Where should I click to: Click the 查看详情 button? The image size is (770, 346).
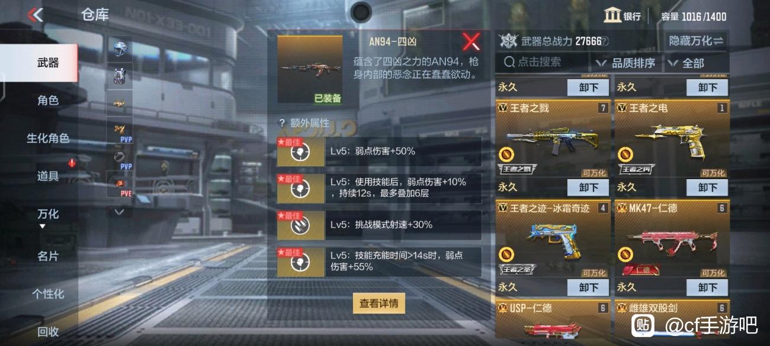click(379, 303)
